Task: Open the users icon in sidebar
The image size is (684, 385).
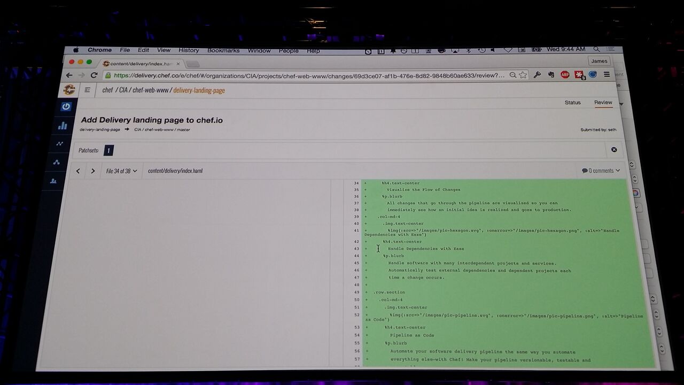Action: (53, 181)
